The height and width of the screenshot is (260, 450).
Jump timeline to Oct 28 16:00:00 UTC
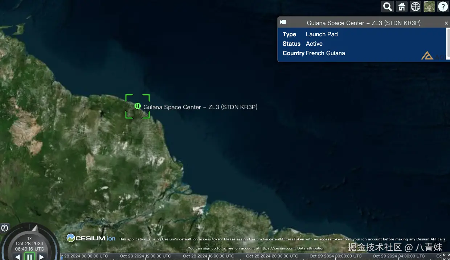click(208, 256)
